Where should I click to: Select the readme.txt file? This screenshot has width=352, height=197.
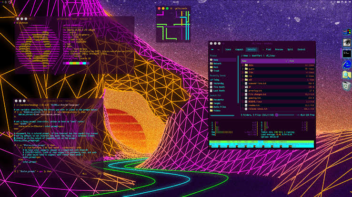pos(252,105)
